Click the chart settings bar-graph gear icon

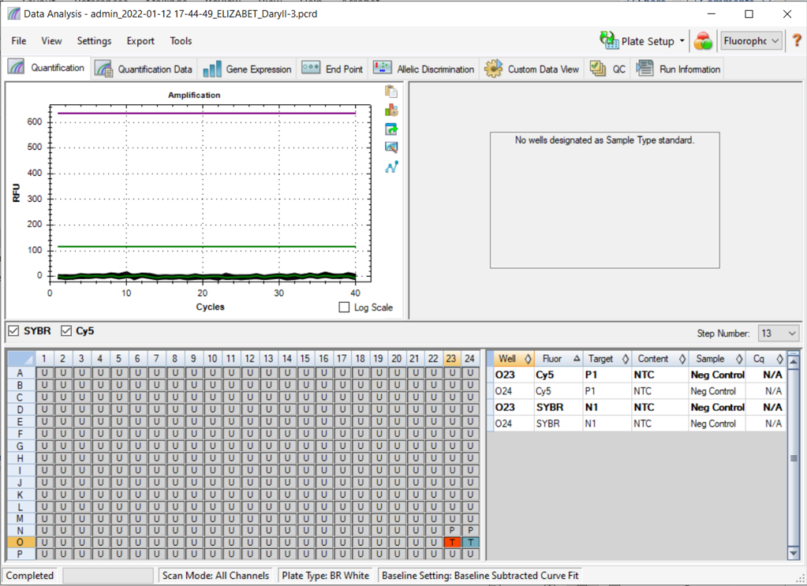(391, 110)
